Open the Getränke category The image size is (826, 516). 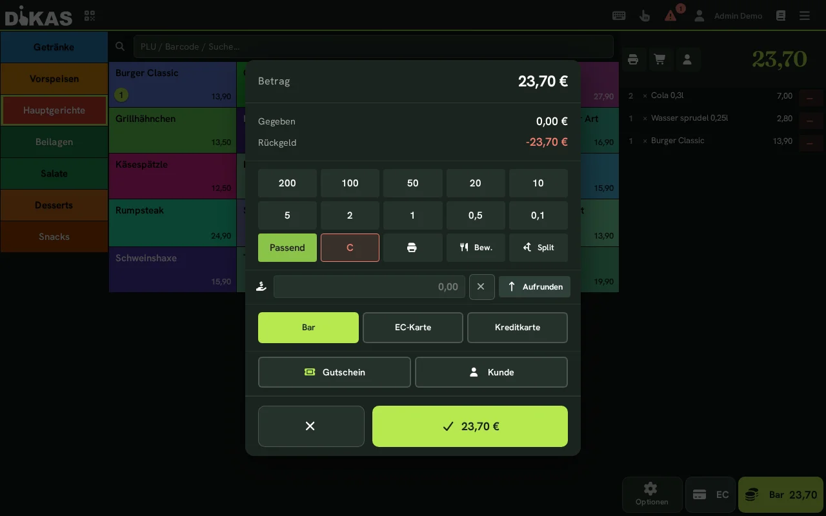click(x=54, y=47)
